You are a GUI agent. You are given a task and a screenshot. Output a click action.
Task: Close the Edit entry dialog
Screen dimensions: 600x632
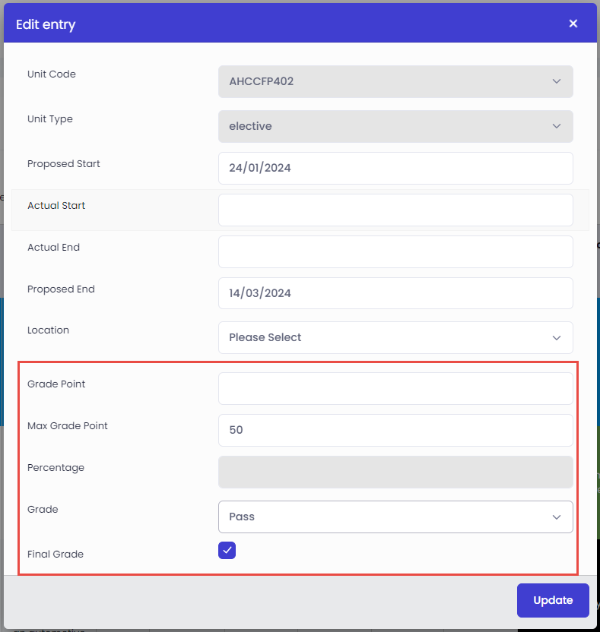pyautogui.click(x=573, y=24)
